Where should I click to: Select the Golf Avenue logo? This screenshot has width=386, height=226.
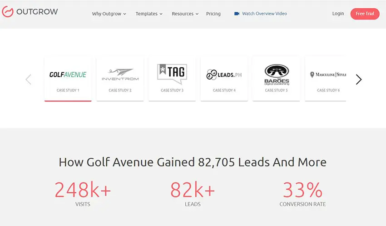[68, 75]
